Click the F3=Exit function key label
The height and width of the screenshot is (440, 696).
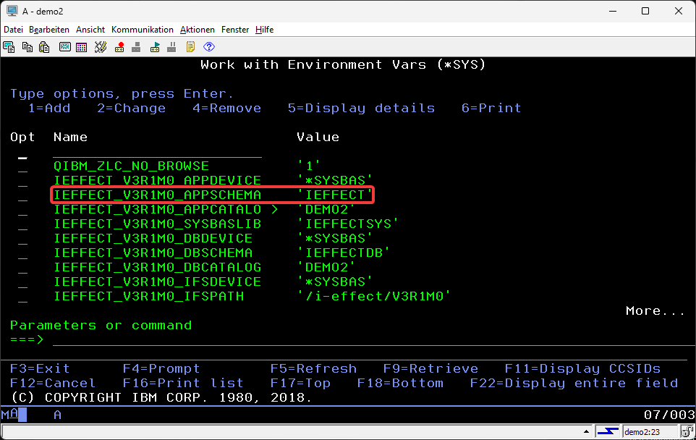coord(40,368)
